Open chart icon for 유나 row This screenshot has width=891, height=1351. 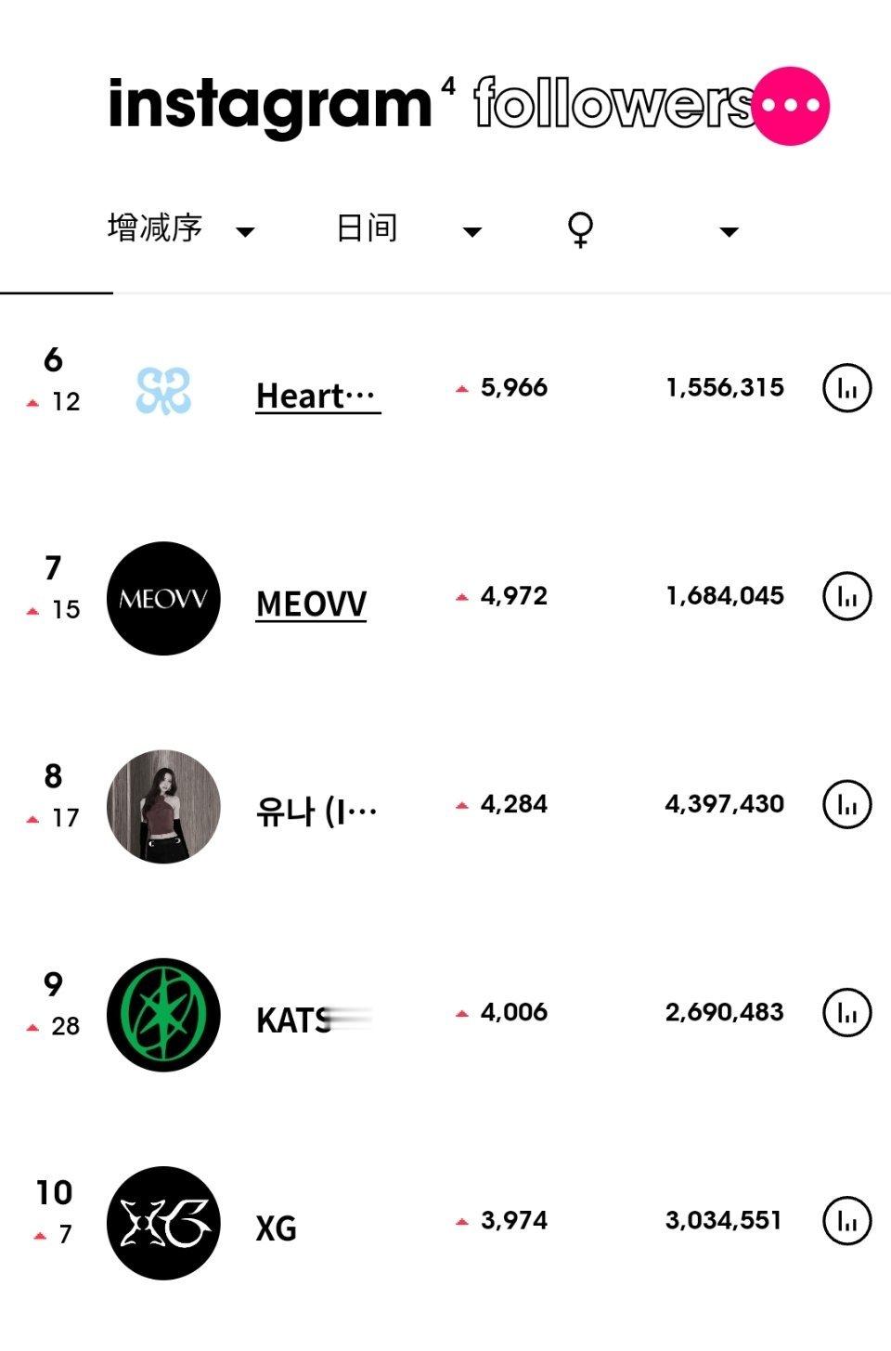[847, 804]
